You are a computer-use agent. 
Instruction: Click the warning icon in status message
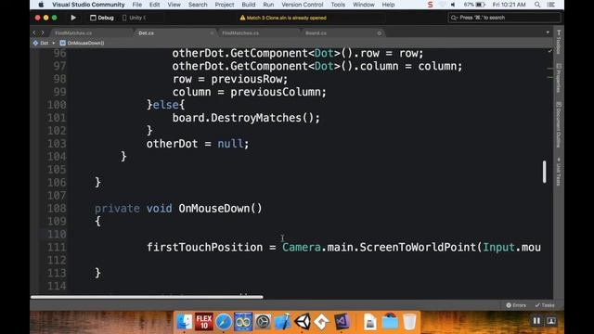pyautogui.click(x=242, y=18)
